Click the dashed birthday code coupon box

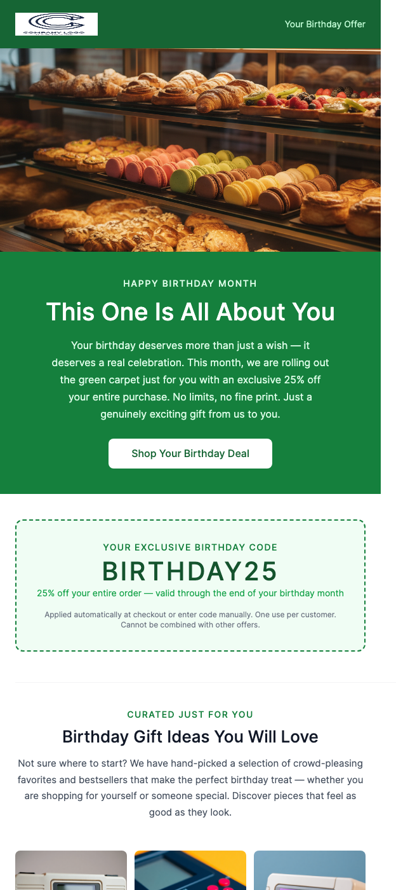[x=190, y=585]
